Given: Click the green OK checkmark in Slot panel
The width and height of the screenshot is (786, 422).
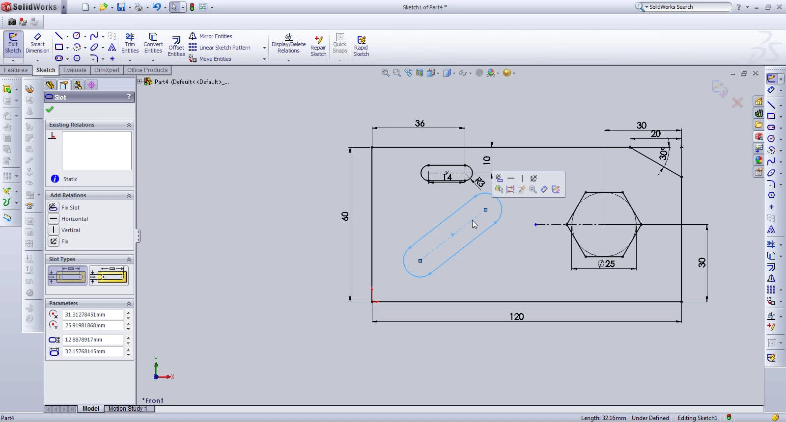Looking at the screenshot, I should pyautogui.click(x=50, y=109).
